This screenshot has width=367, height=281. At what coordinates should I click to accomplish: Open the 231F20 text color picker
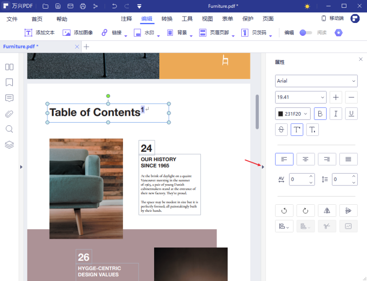293,114
